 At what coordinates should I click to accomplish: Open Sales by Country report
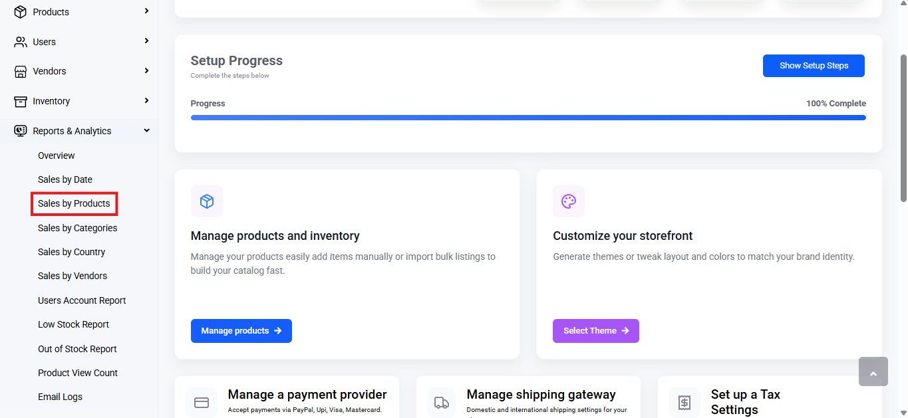click(72, 252)
